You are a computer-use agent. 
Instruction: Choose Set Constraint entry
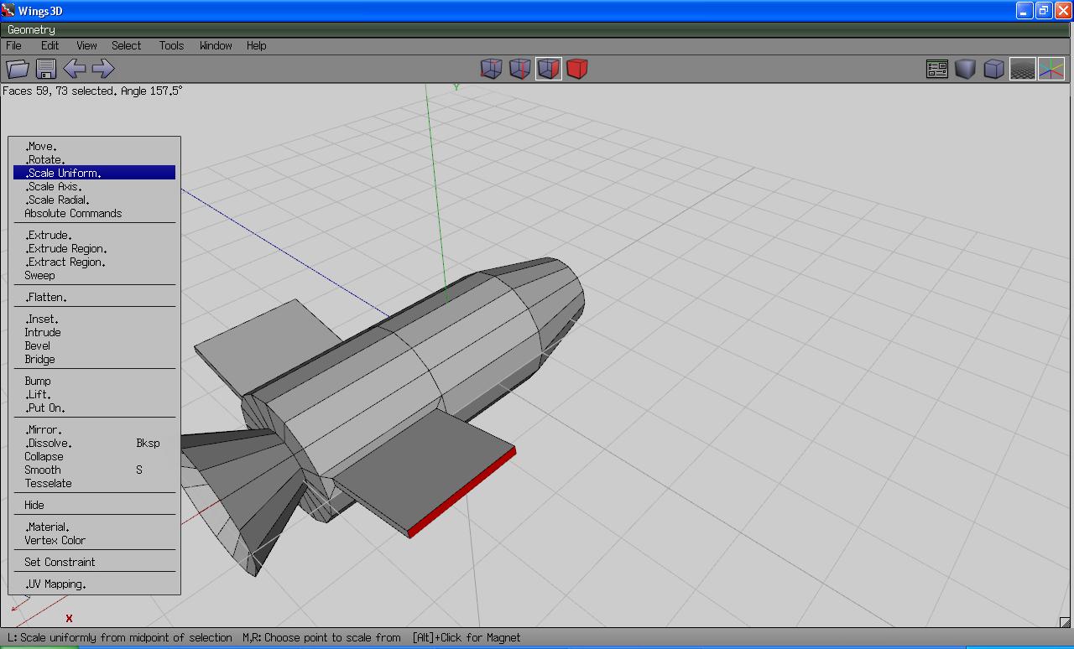(x=94, y=562)
